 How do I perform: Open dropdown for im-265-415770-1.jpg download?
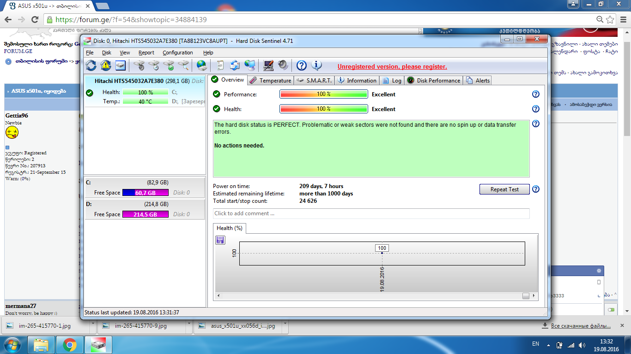tap(93, 325)
